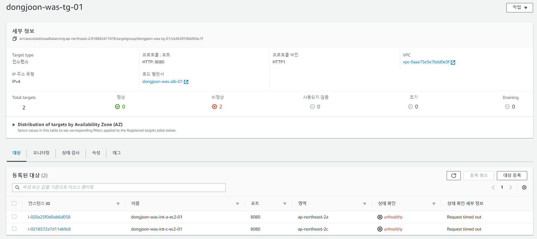Sort by 인스턴스 ID column arrow
Viewport: 537px width, 239px height.
118,204
